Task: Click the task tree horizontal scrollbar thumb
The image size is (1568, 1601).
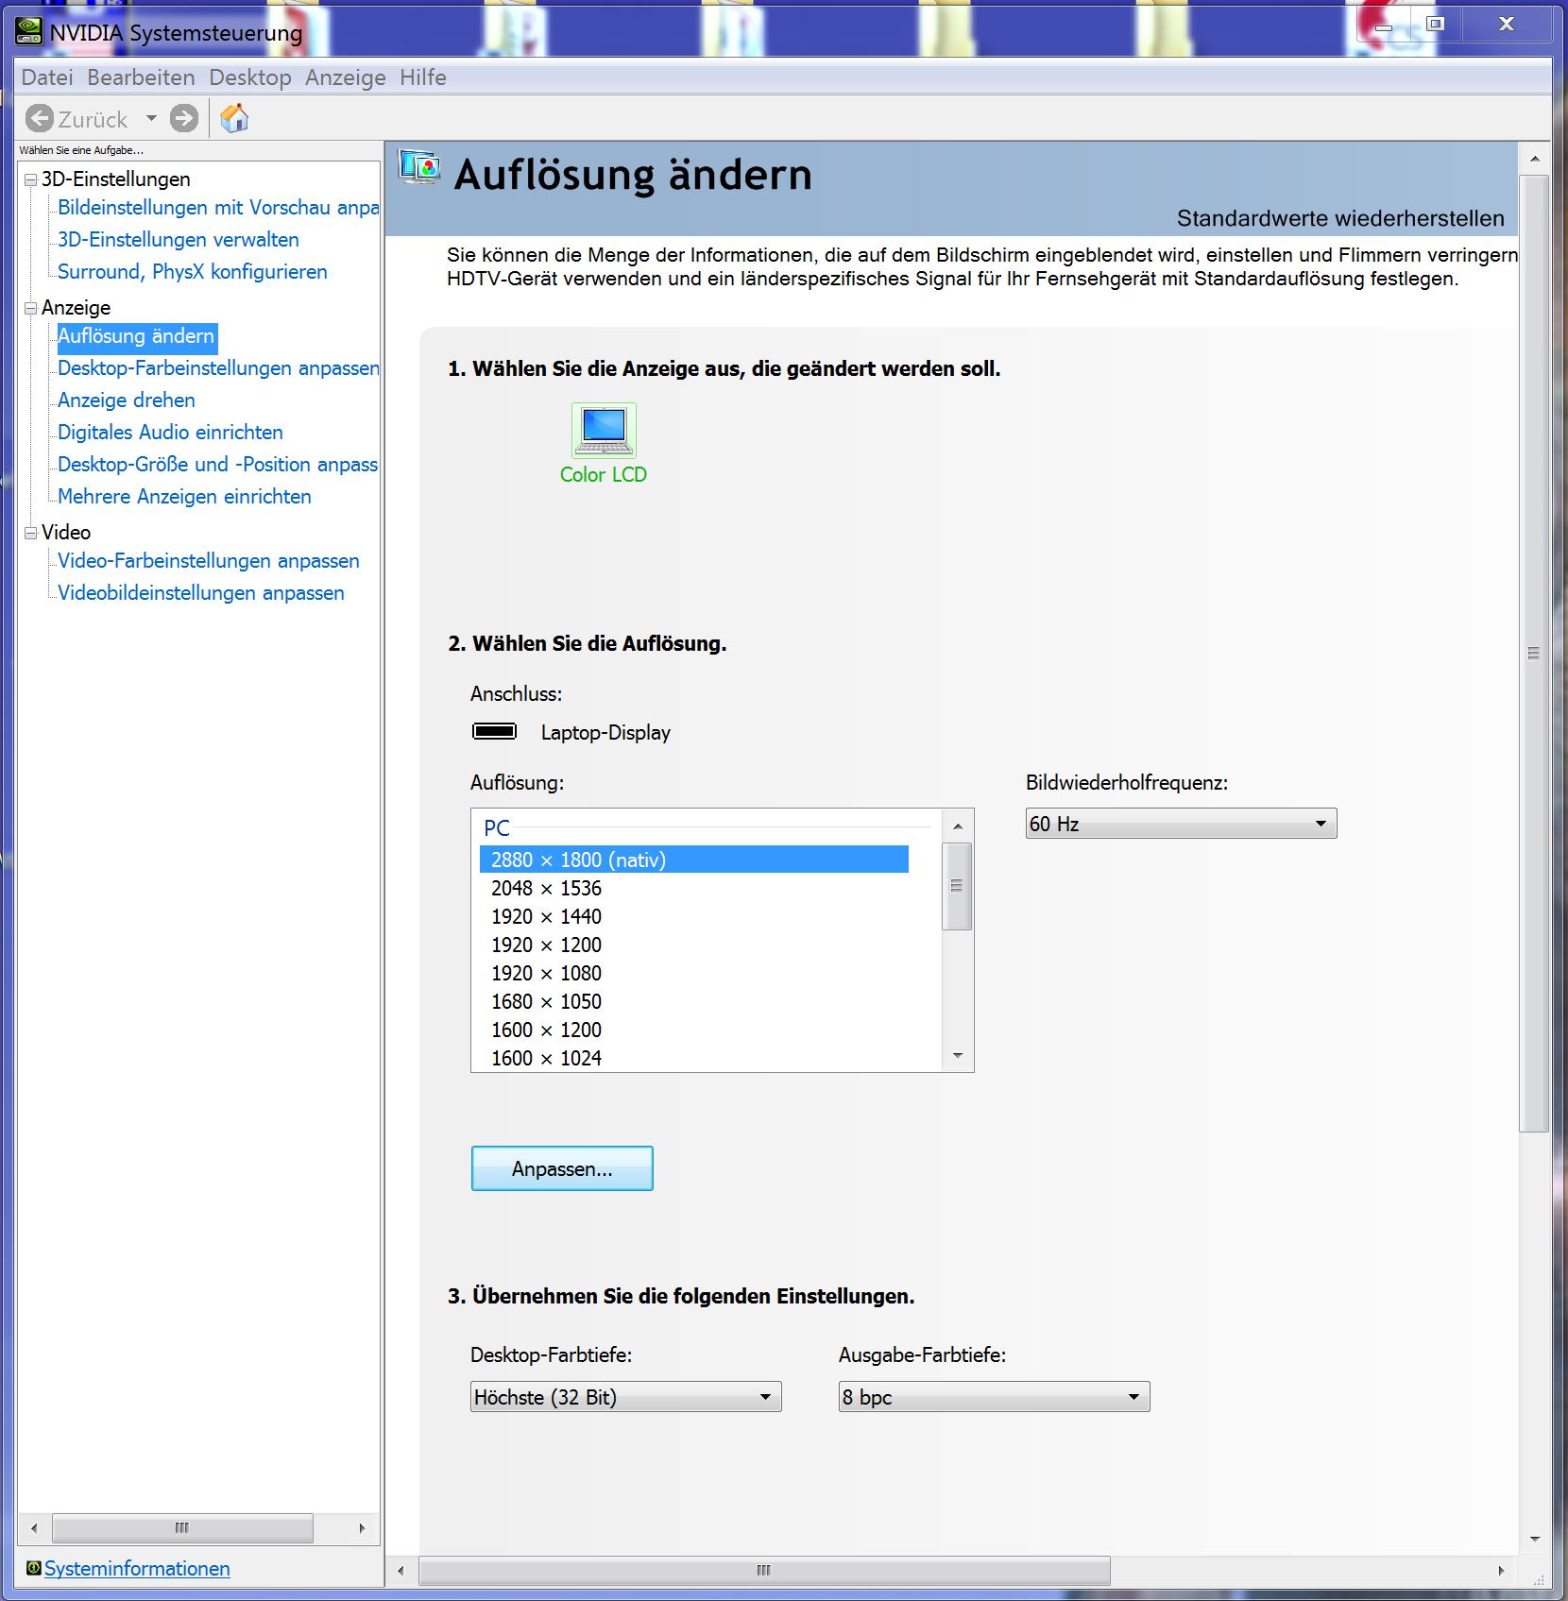Action: 182,1528
